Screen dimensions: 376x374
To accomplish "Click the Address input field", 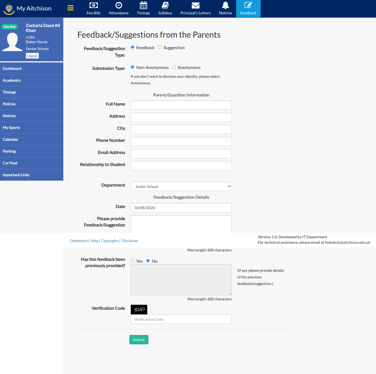I will pos(181,117).
